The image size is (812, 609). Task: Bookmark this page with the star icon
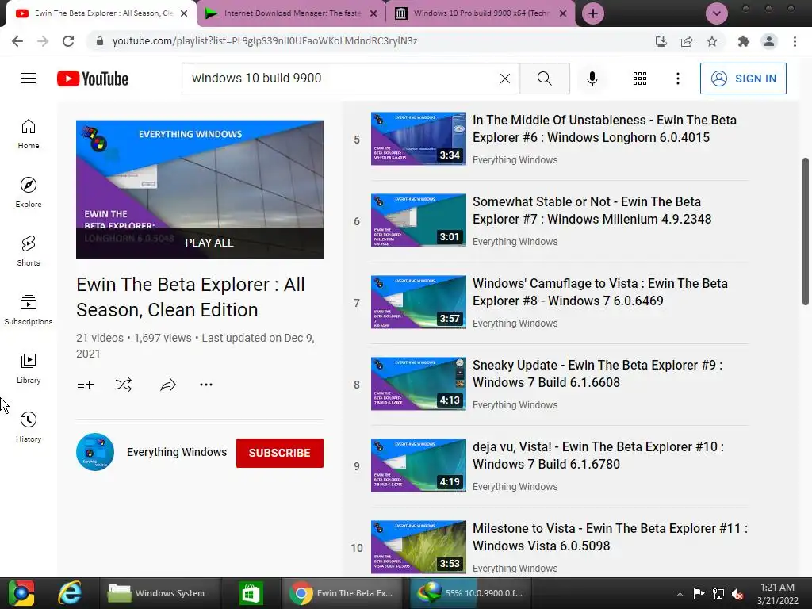(x=712, y=41)
